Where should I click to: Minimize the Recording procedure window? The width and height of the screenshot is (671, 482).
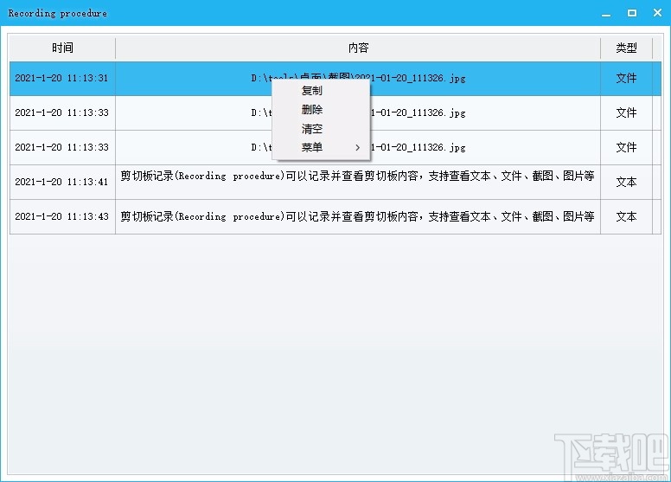[x=606, y=13]
